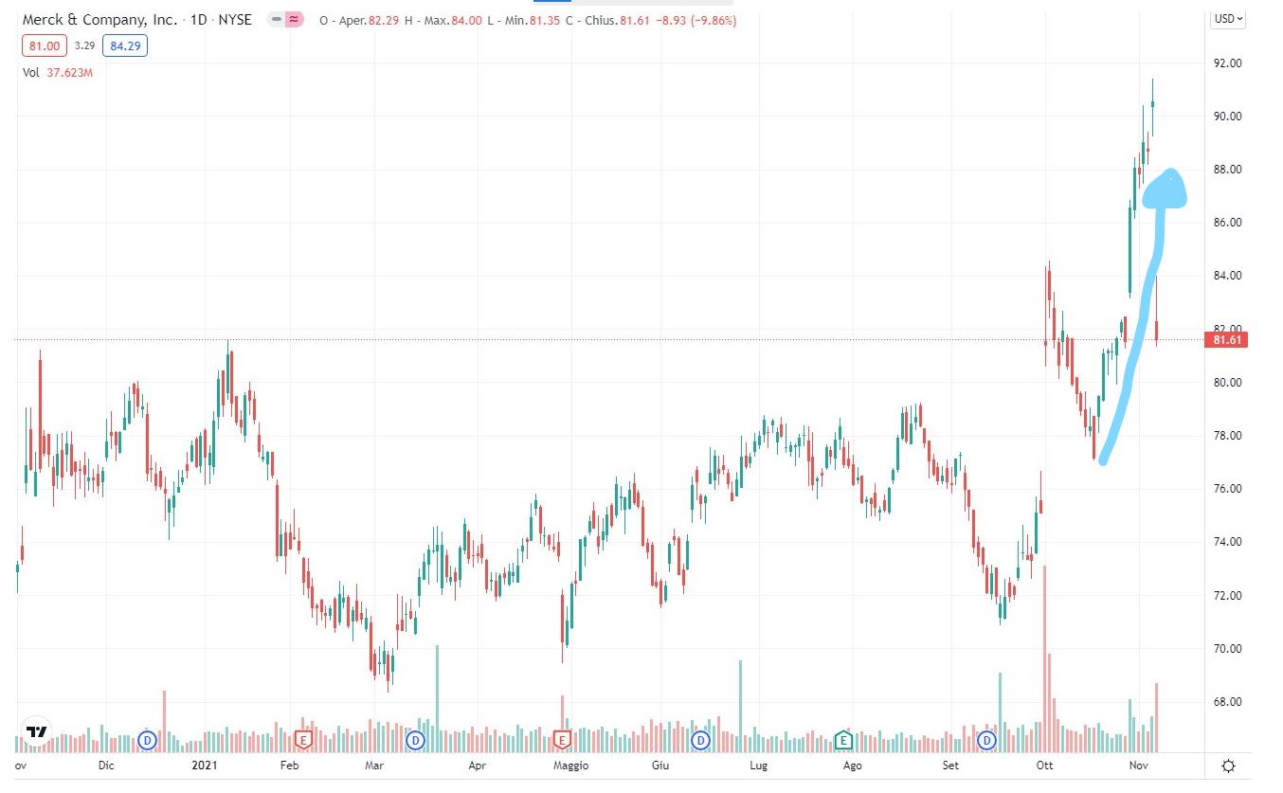1283x793 pixels.
Task: Click the 2021 label on time axis
Action: 205,766
